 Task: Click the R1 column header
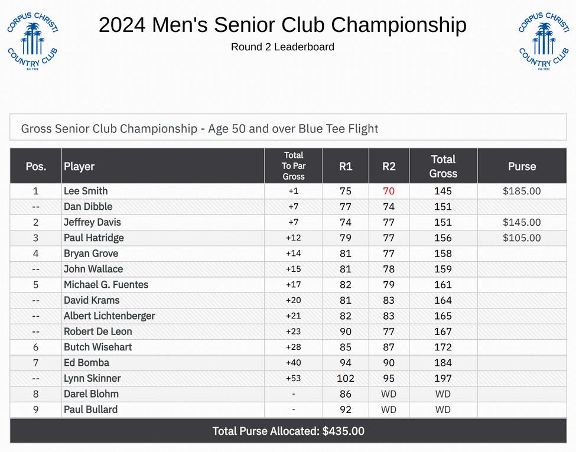346,166
